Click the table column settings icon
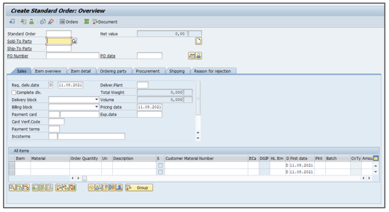This screenshot has height=212, width=389. click(376, 158)
